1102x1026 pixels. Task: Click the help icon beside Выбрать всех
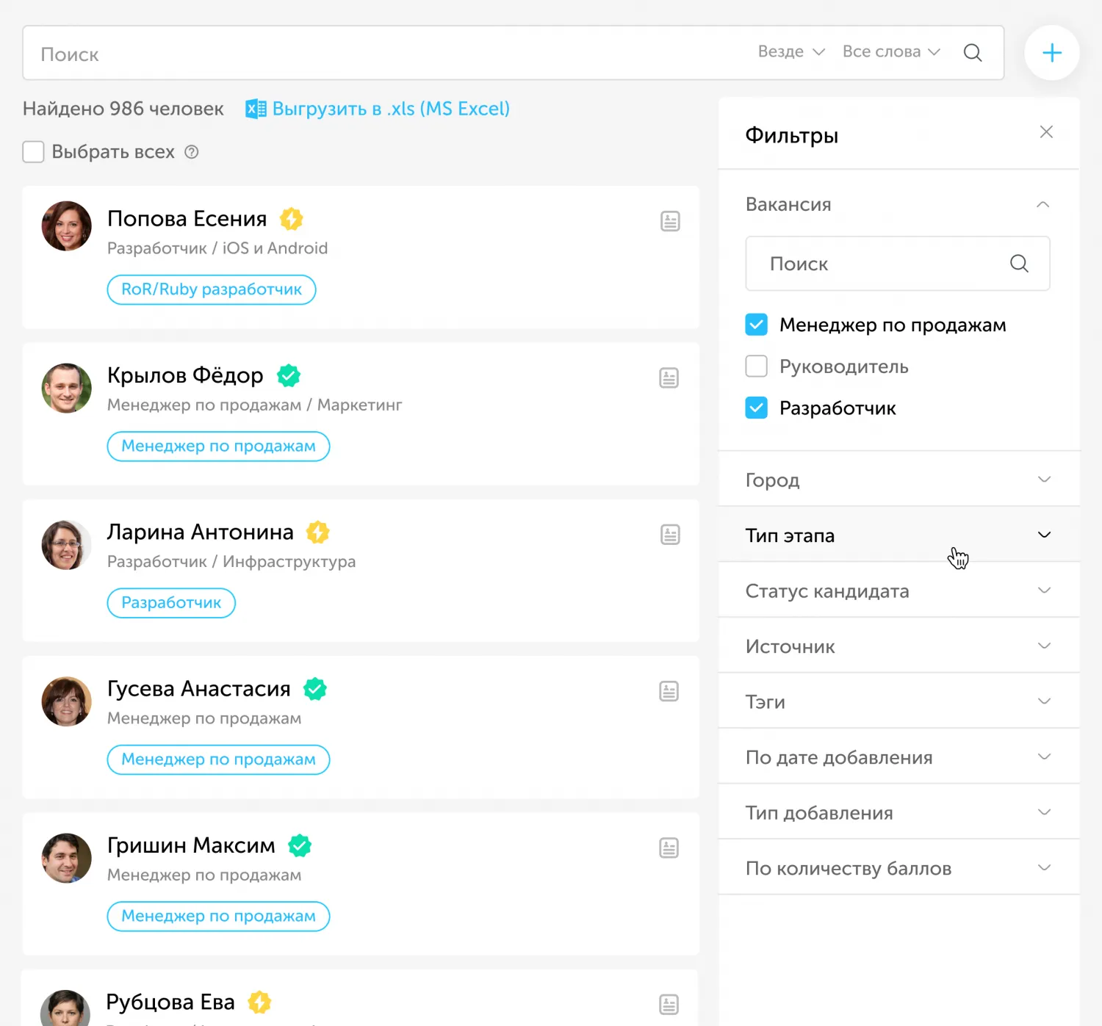click(192, 152)
